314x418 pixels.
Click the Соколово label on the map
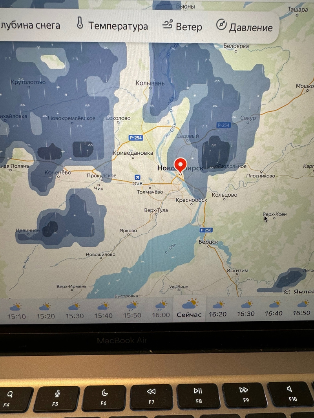click(118, 118)
